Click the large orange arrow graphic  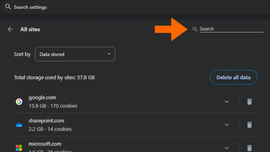170,29
